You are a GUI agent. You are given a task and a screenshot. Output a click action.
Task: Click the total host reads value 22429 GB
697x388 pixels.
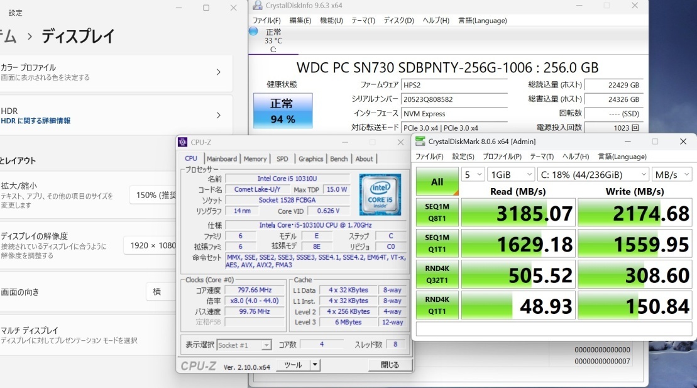click(x=614, y=85)
